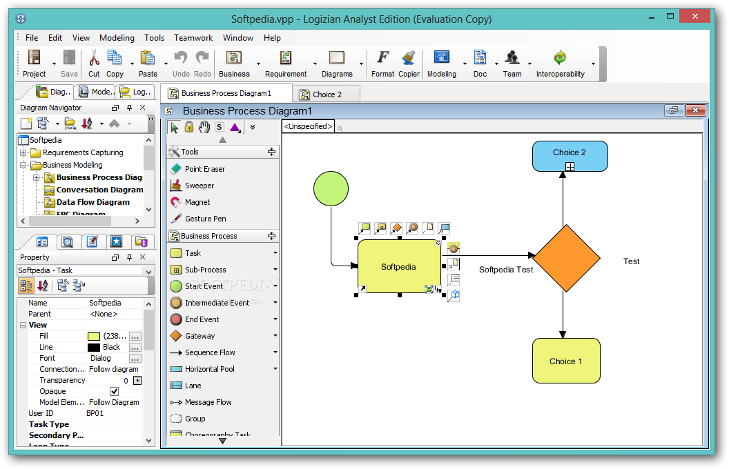Select the Copier brush icon
The height and width of the screenshot is (469, 729).
pyautogui.click(x=409, y=58)
